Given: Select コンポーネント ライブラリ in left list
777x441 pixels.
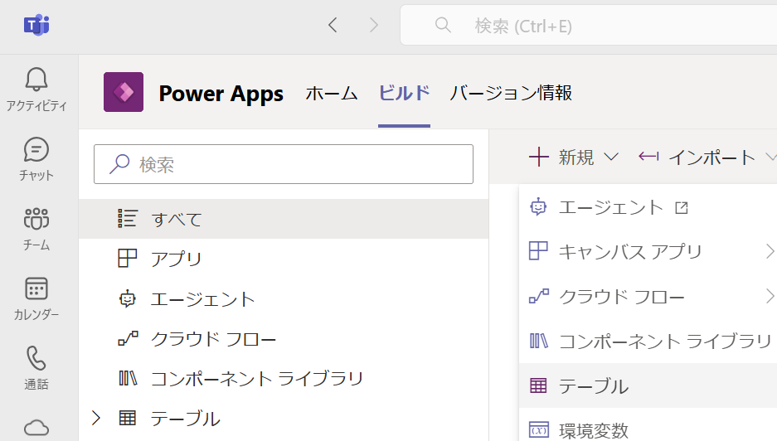Looking at the screenshot, I should tap(284, 379).
